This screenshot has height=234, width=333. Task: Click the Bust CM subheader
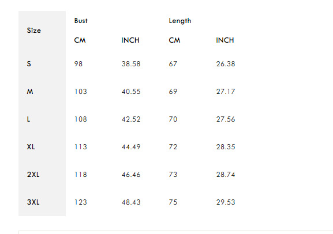[80, 40]
